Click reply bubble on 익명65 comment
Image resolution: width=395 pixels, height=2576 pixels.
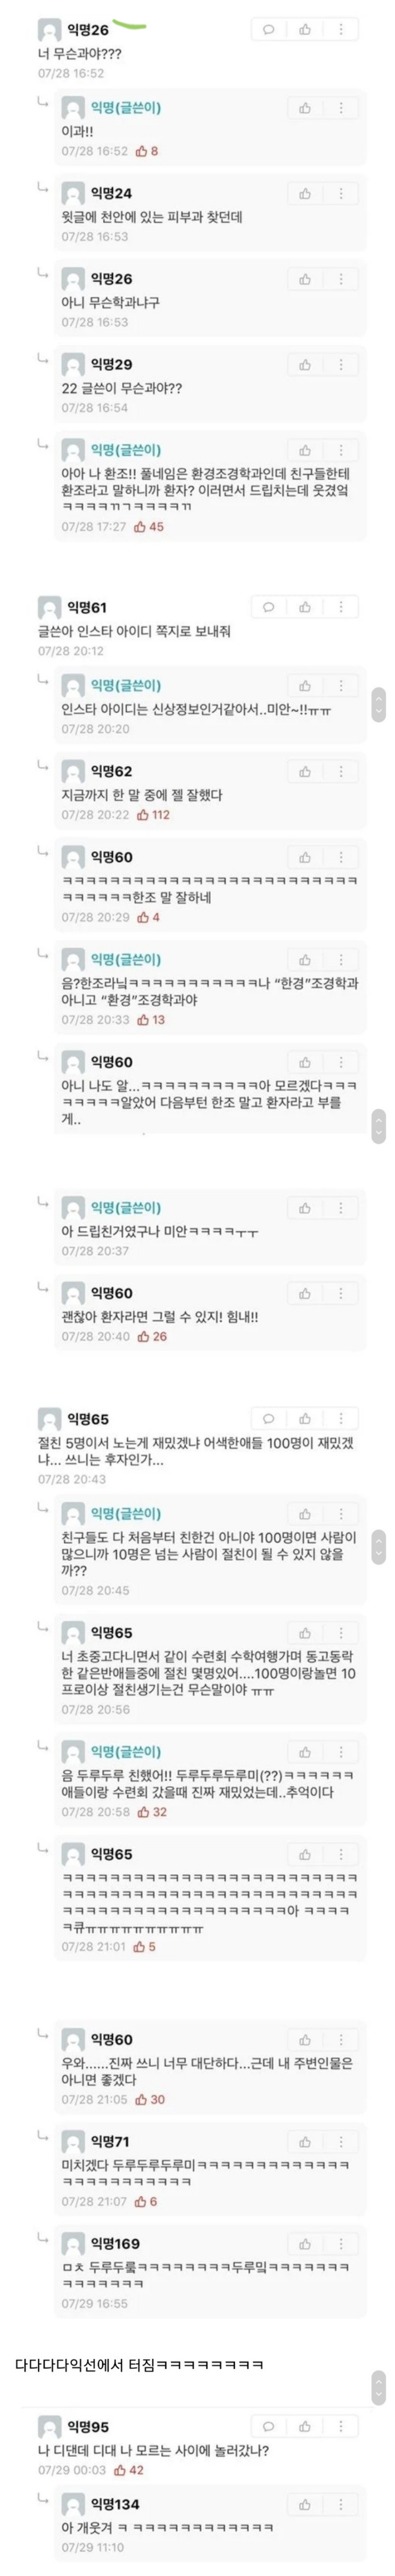click(268, 1419)
